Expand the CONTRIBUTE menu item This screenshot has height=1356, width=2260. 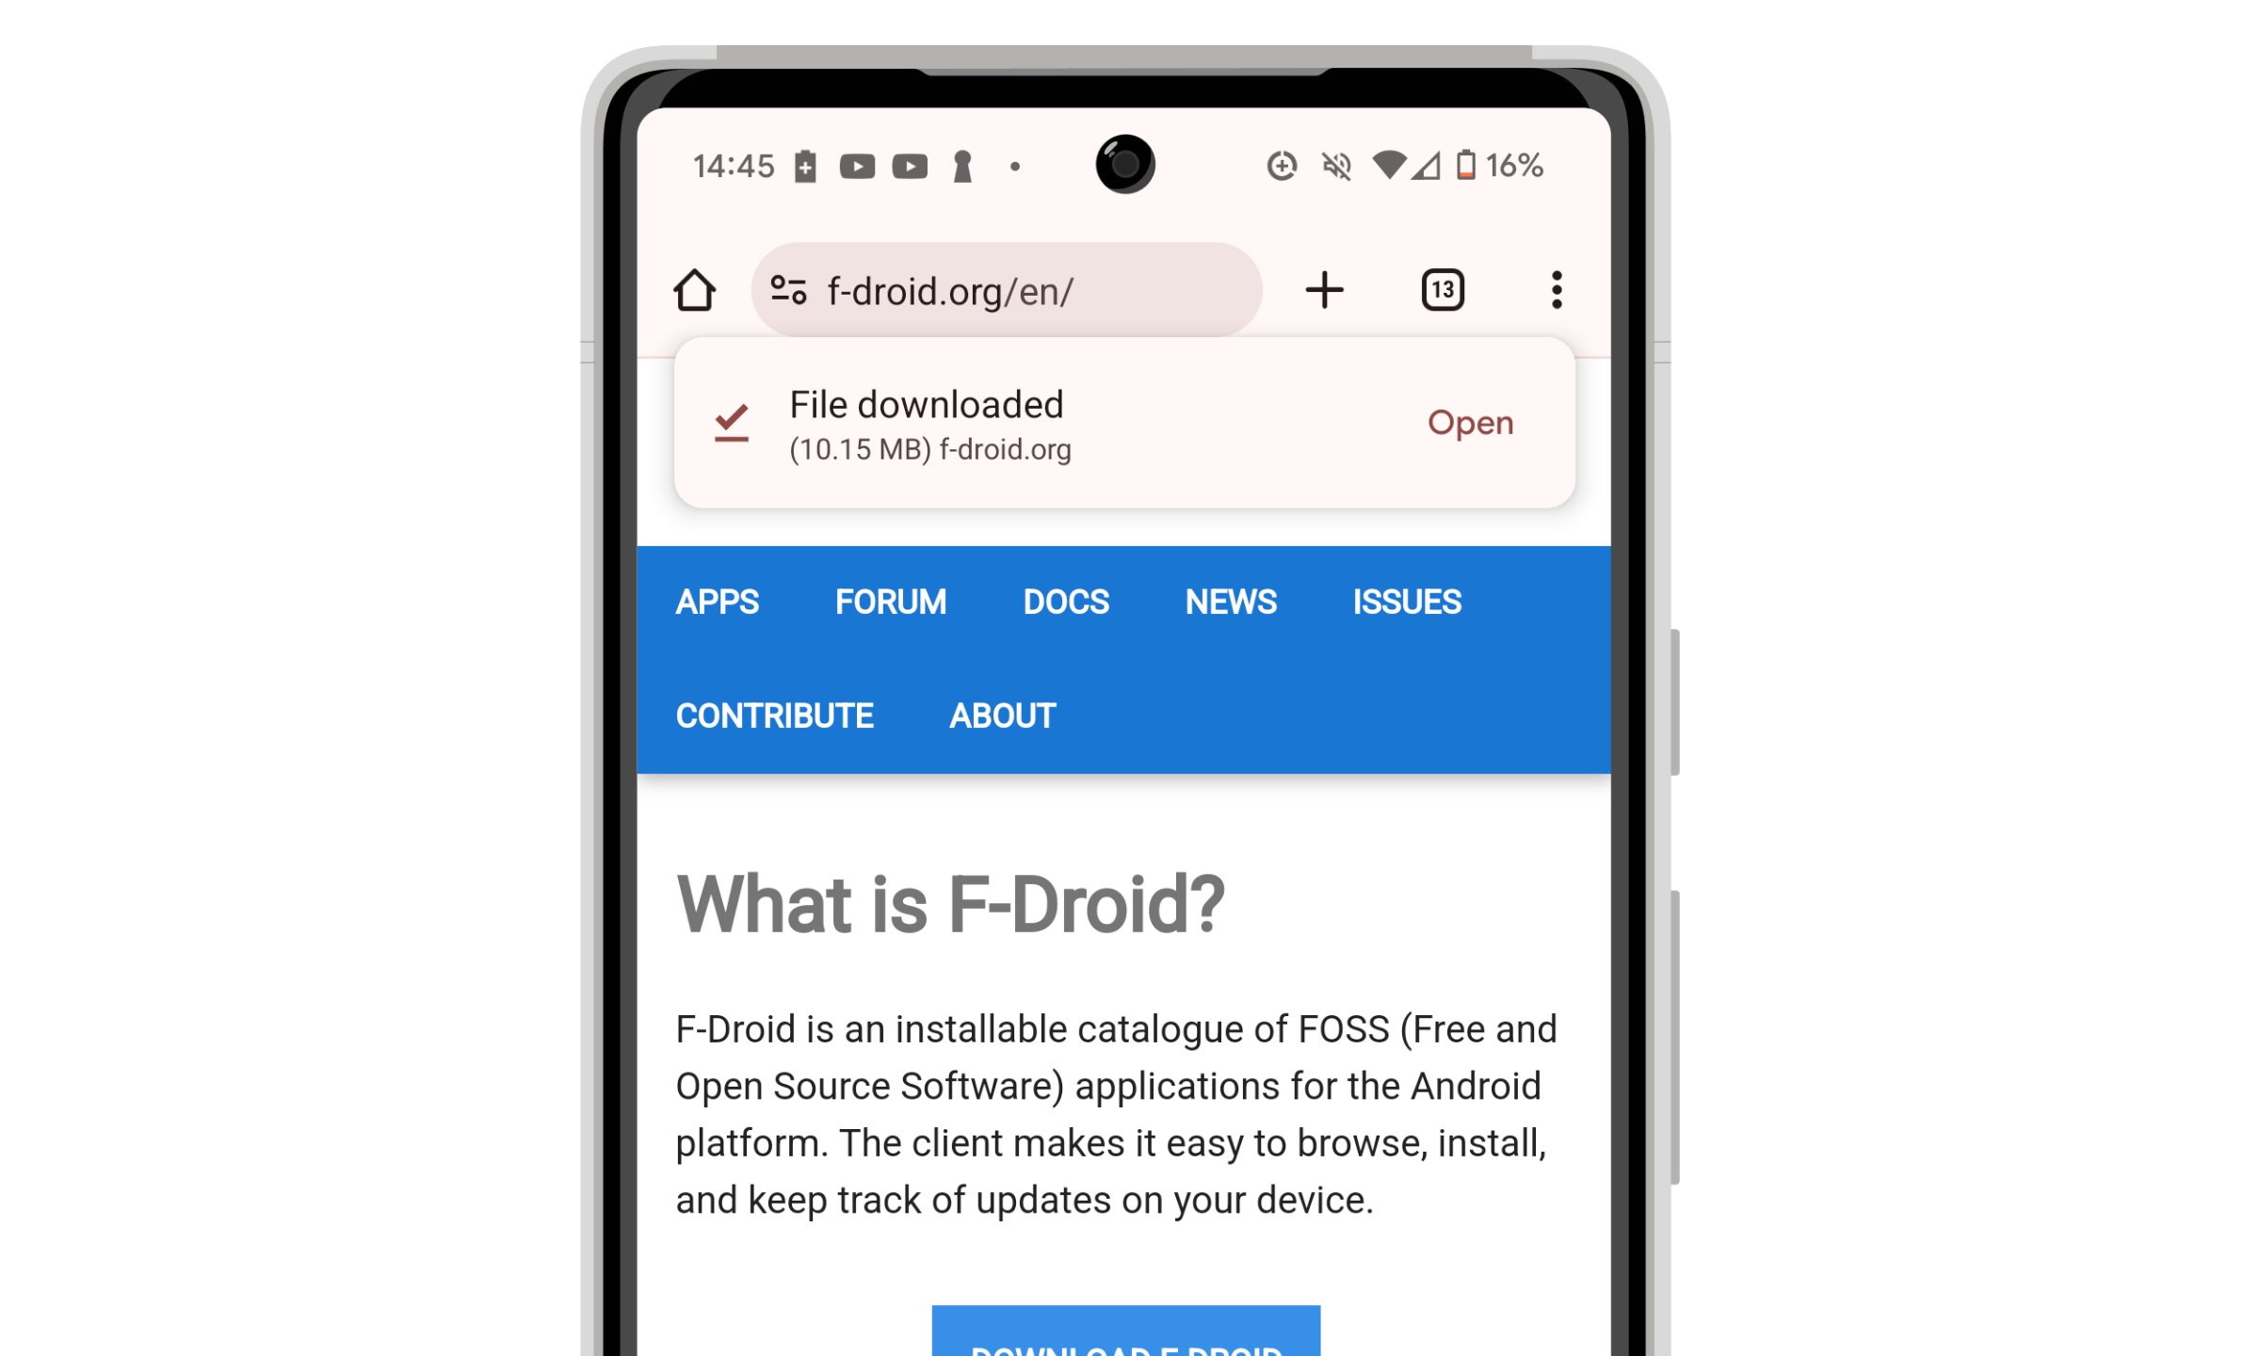pyautogui.click(x=773, y=714)
